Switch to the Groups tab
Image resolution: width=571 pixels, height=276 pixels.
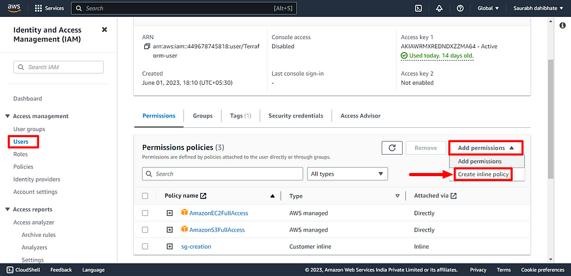pyautogui.click(x=203, y=115)
